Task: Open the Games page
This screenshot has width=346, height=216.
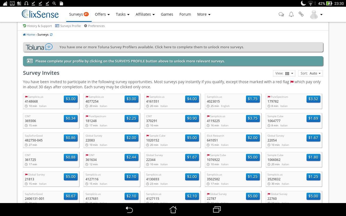Action: [167, 14]
